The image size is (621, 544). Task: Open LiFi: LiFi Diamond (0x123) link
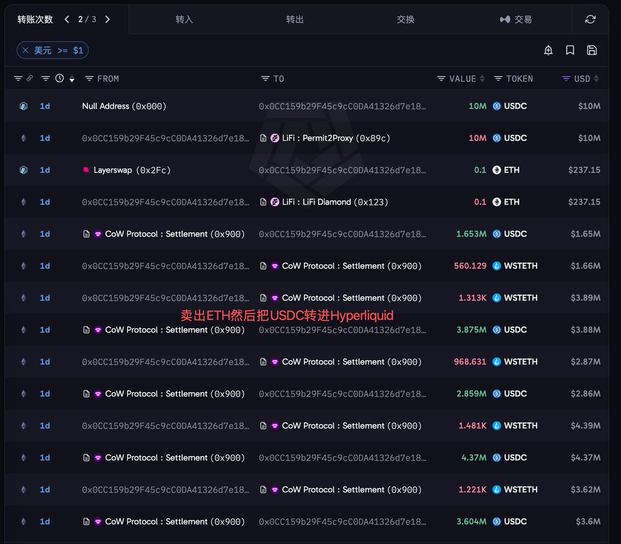coord(335,202)
